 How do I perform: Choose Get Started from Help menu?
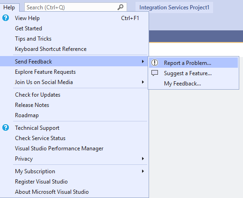[74, 28]
